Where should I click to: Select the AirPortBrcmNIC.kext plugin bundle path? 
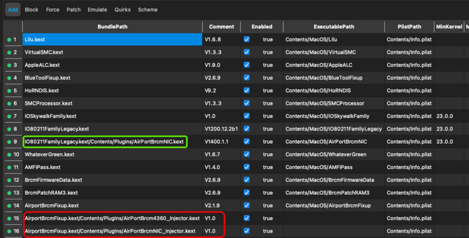tap(113, 142)
